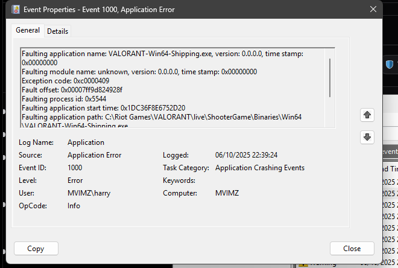Click the Logged date 06/10/2025 22:39:24

click(246, 155)
